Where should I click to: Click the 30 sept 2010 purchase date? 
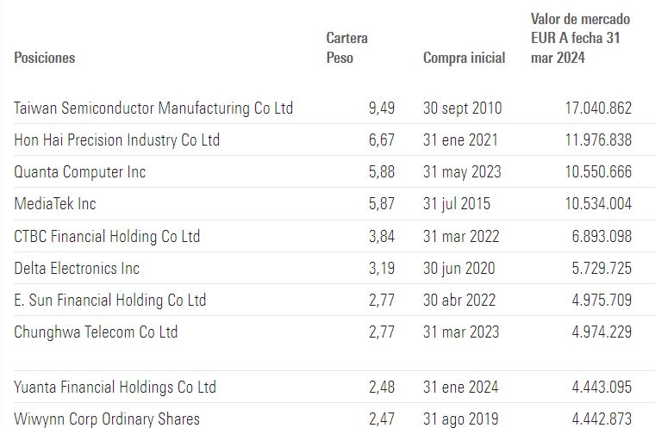(x=462, y=109)
